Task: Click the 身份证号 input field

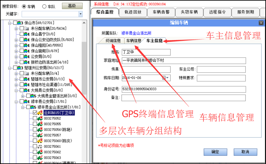Action: 183,89
